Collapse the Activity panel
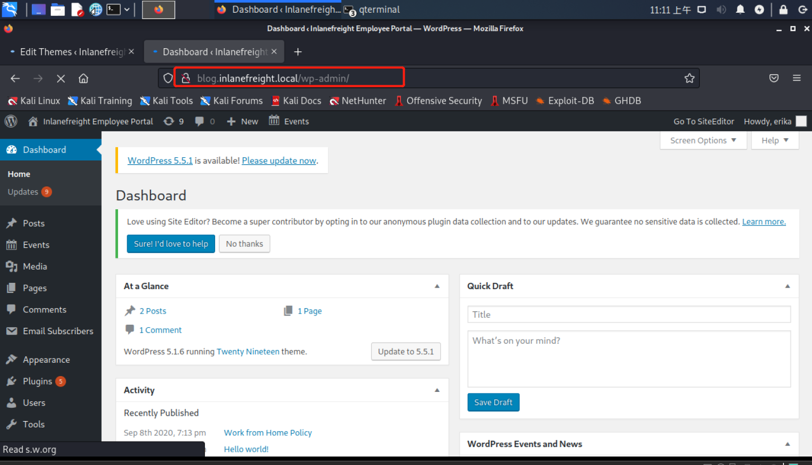This screenshot has height=465, width=812. 437,390
